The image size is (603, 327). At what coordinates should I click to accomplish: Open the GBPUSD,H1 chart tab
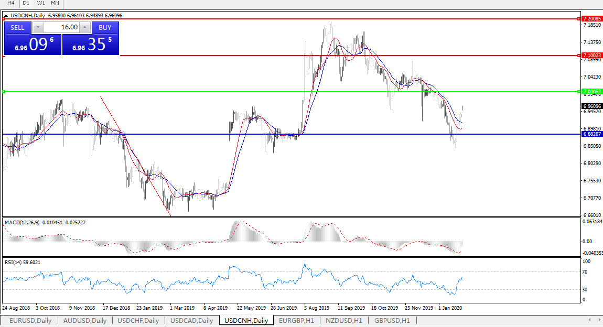click(392, 320)
